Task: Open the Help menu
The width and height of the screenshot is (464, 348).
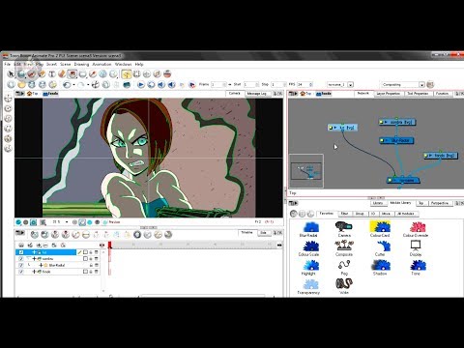Action: (139, 64)
